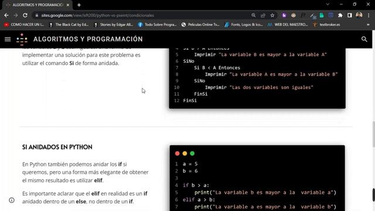Image resolution: width=375 pixels, height=211 pixels.
Task: Share this page icon in address bar
Action: click(x=263, y=15)
